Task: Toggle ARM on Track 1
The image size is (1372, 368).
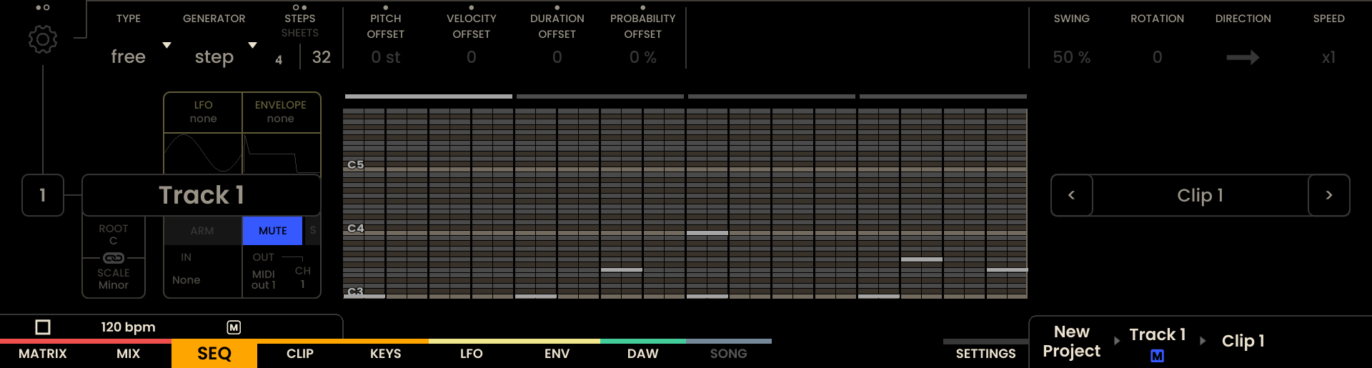Action: tap(202, 231)
